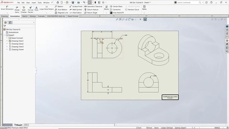Click 'Editing Sheet1' in the status bar

pyautogui.click(x=180, y=128)
